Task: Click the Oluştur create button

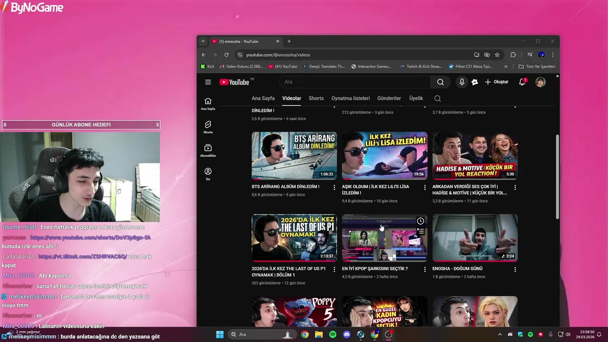Action: click(x=496, y=82)
